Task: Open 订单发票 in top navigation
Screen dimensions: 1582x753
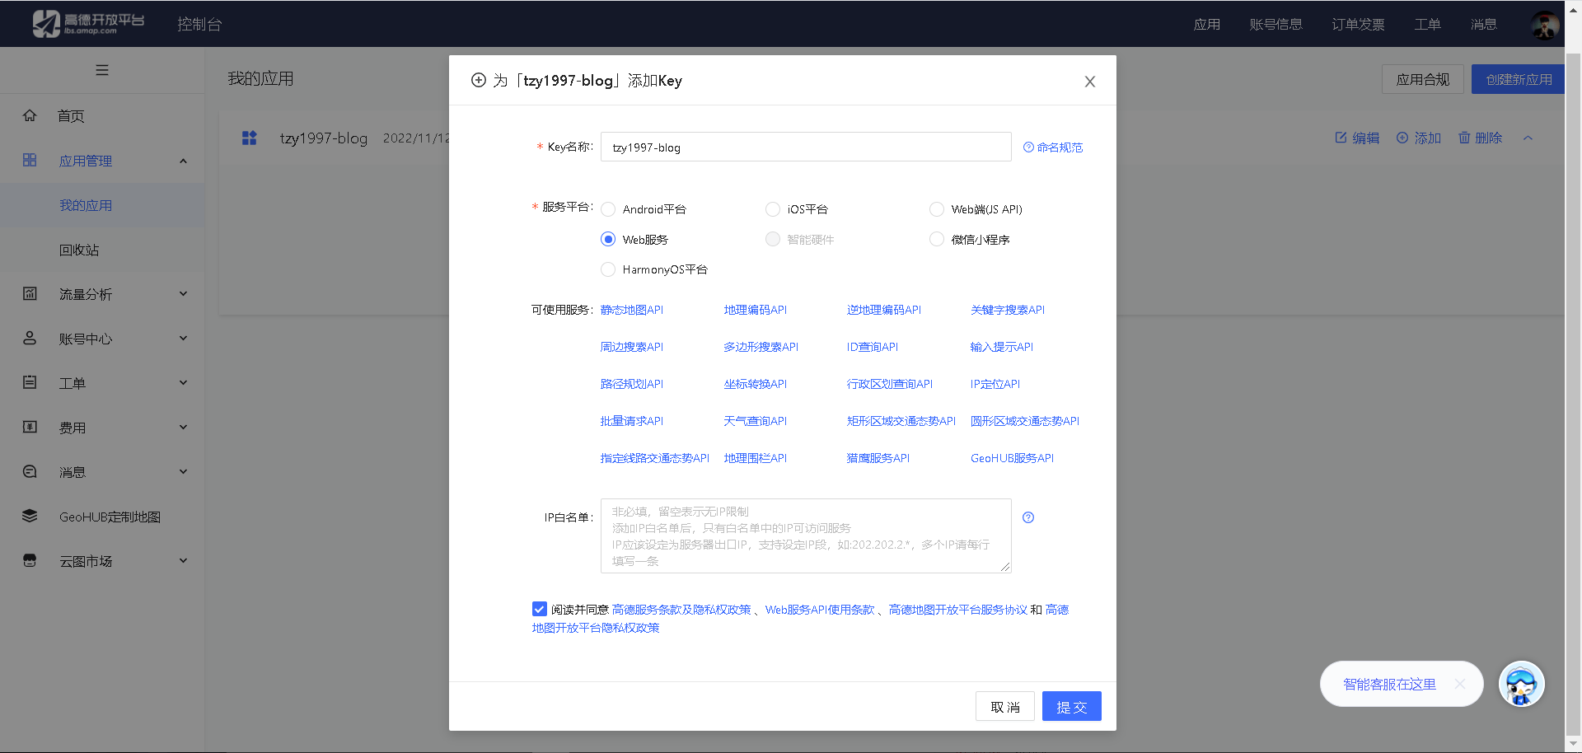Action: pos(1358,25)
